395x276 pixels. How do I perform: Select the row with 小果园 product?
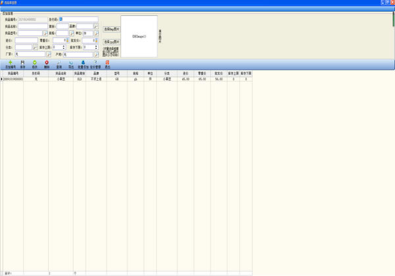61,79
